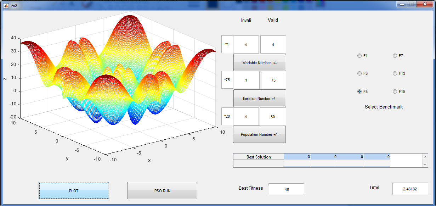Click the table scrollbar down arrow
Viewport: 436px width, 206px height.
point(425,165)
